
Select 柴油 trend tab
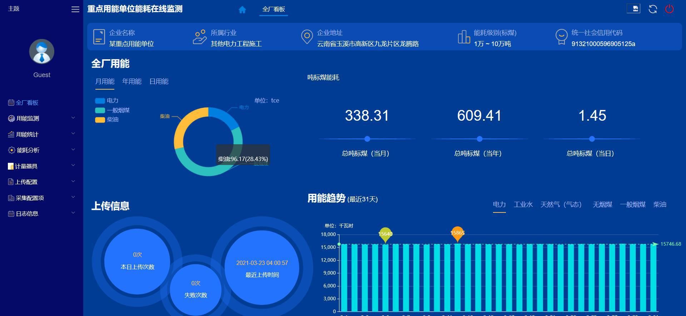pos(660,205)
